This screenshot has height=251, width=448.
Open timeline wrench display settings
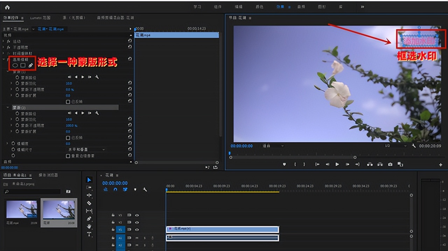[x=145, y=190]
